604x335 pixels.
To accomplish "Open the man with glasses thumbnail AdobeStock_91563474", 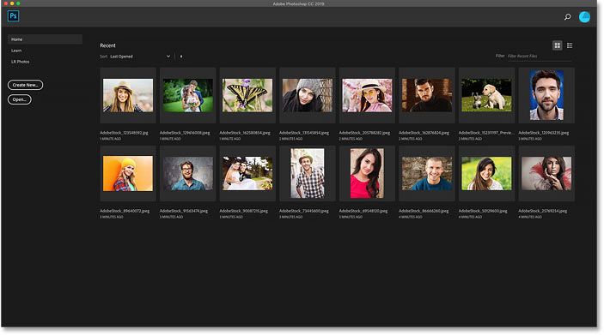I will pyautogui.click(x=187, y=173).
